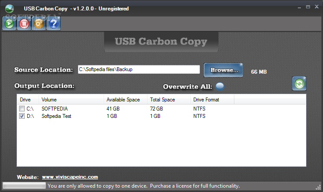Stop the copy with the red icon
Image resolution: width=323 pixels, height=192 pixels.
[24, 23]
